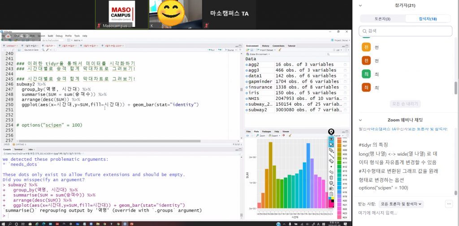Switch to the History tab
This screenshot has width=459, height=226.
pyautogui.click(x=265, y=46)
